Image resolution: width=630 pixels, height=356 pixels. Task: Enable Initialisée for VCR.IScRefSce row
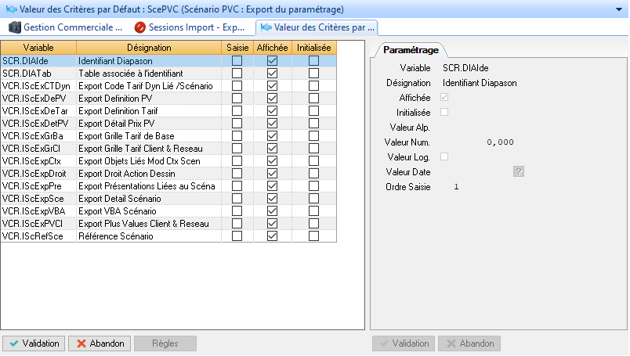tap(313, 236)
